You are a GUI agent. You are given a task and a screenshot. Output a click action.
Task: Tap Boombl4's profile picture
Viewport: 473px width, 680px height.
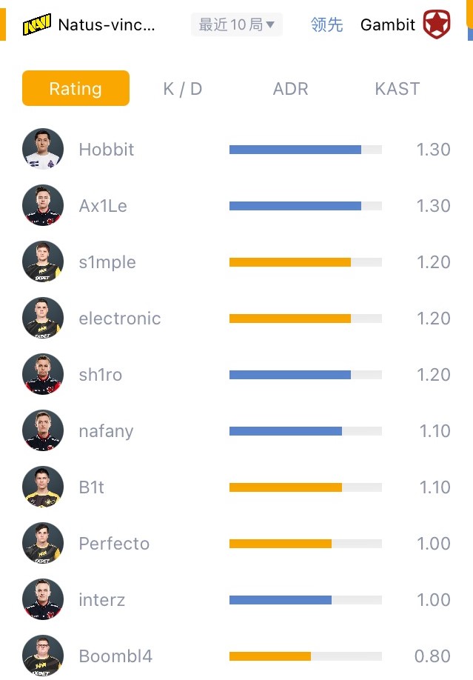click(43, 656)
